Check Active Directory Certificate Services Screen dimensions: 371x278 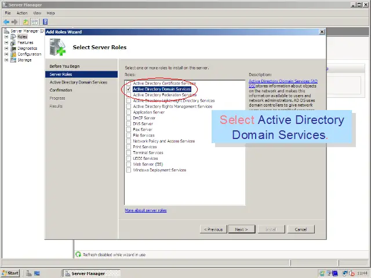tap(129, 83)
